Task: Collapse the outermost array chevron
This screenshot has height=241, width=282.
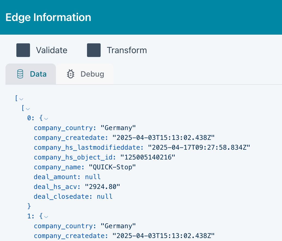Action: (x=22, y=99)
